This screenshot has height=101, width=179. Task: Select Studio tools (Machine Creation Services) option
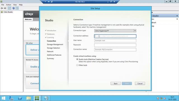77,59
